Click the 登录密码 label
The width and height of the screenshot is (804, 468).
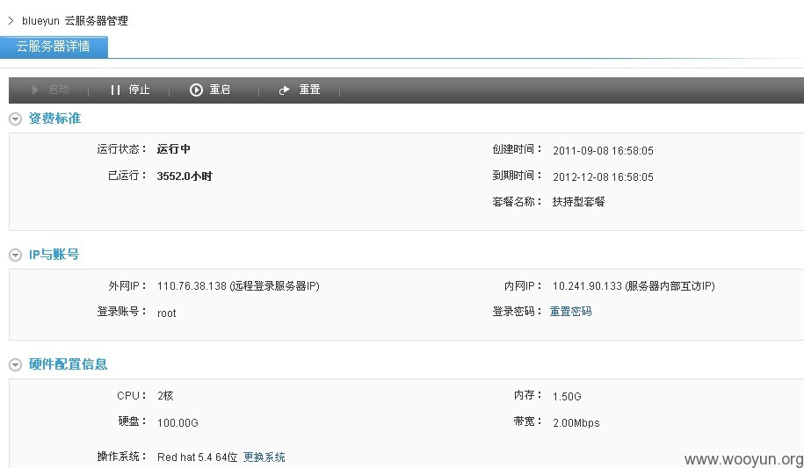pos(517,311)
